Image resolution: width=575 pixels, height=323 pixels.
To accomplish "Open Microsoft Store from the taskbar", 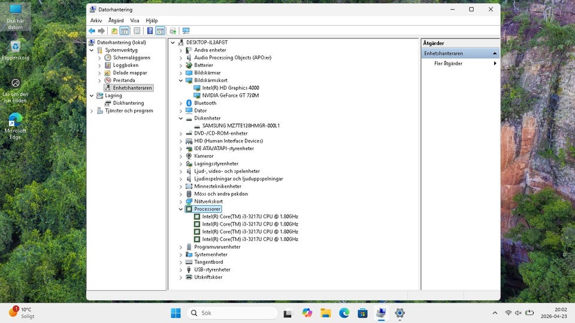I will coord(362,313).
